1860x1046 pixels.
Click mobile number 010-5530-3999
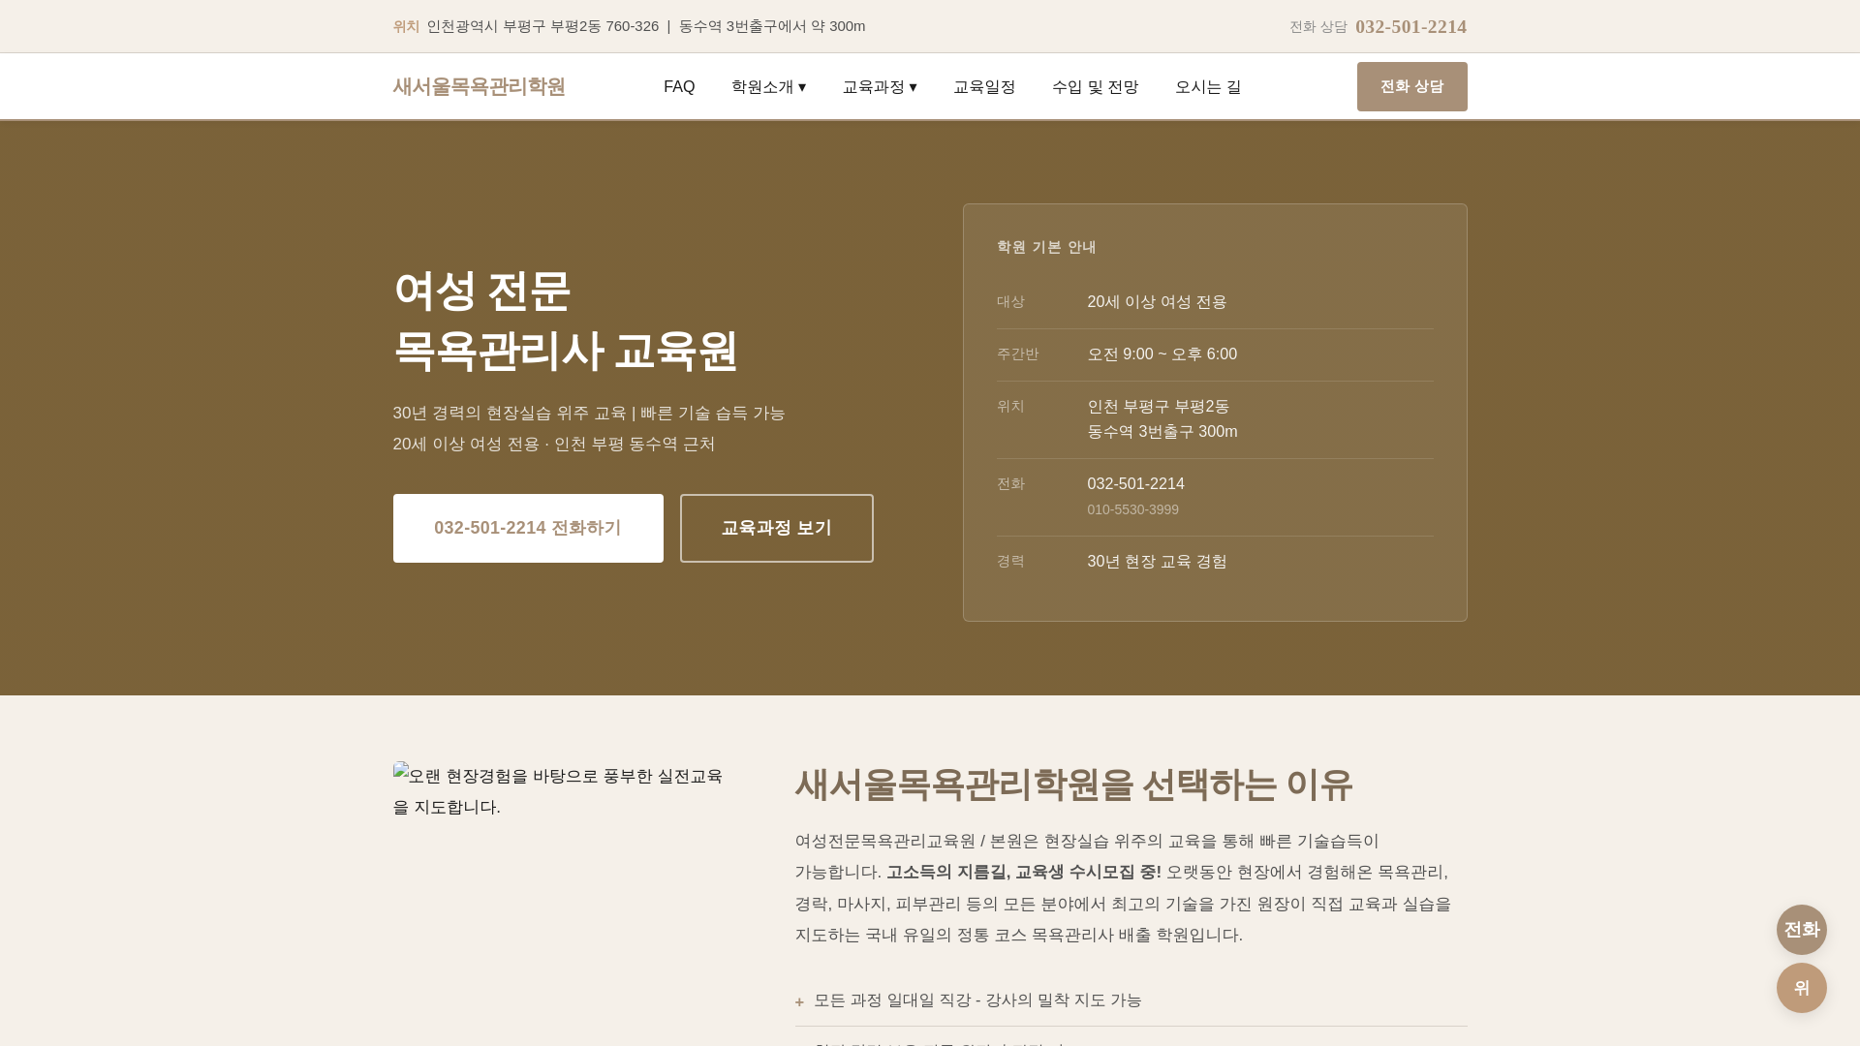tap(1132, 509)
